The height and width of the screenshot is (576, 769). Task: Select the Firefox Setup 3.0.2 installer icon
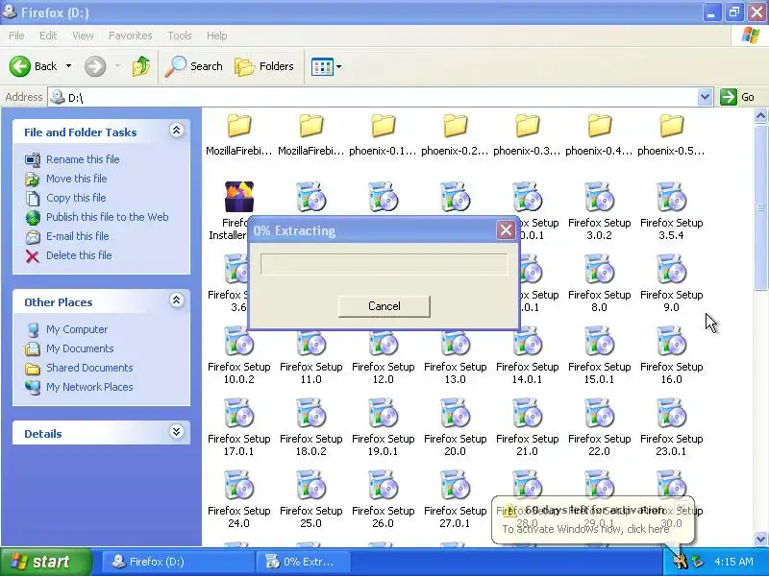click(x=599, y=197)
